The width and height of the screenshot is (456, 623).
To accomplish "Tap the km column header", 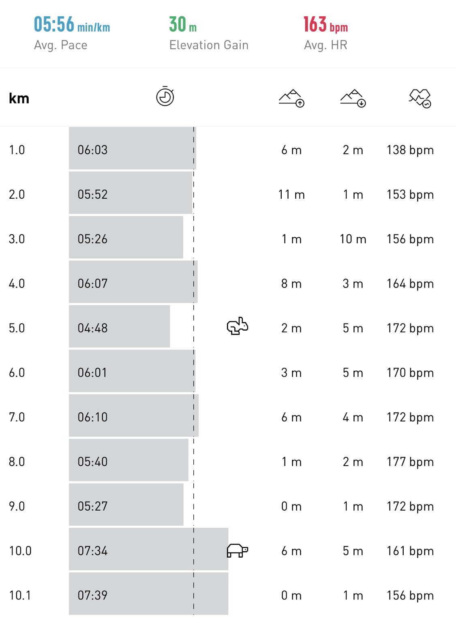I will pos(19,99).
